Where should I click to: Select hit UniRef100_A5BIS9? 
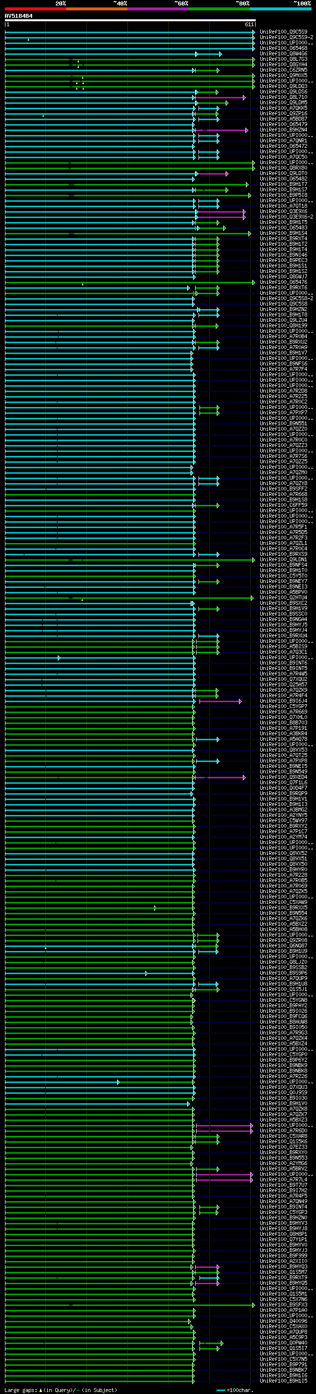tap(283, 647)
